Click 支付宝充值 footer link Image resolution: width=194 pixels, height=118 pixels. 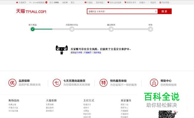coord(13,111)
